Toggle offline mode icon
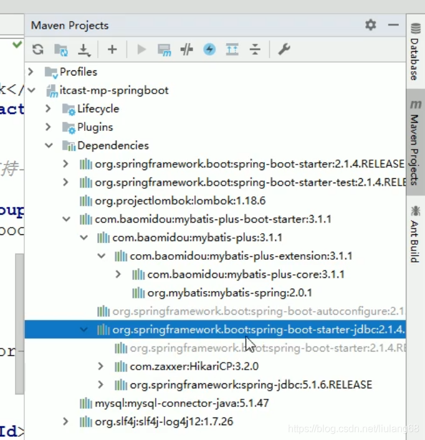 [x=186, y=50]
